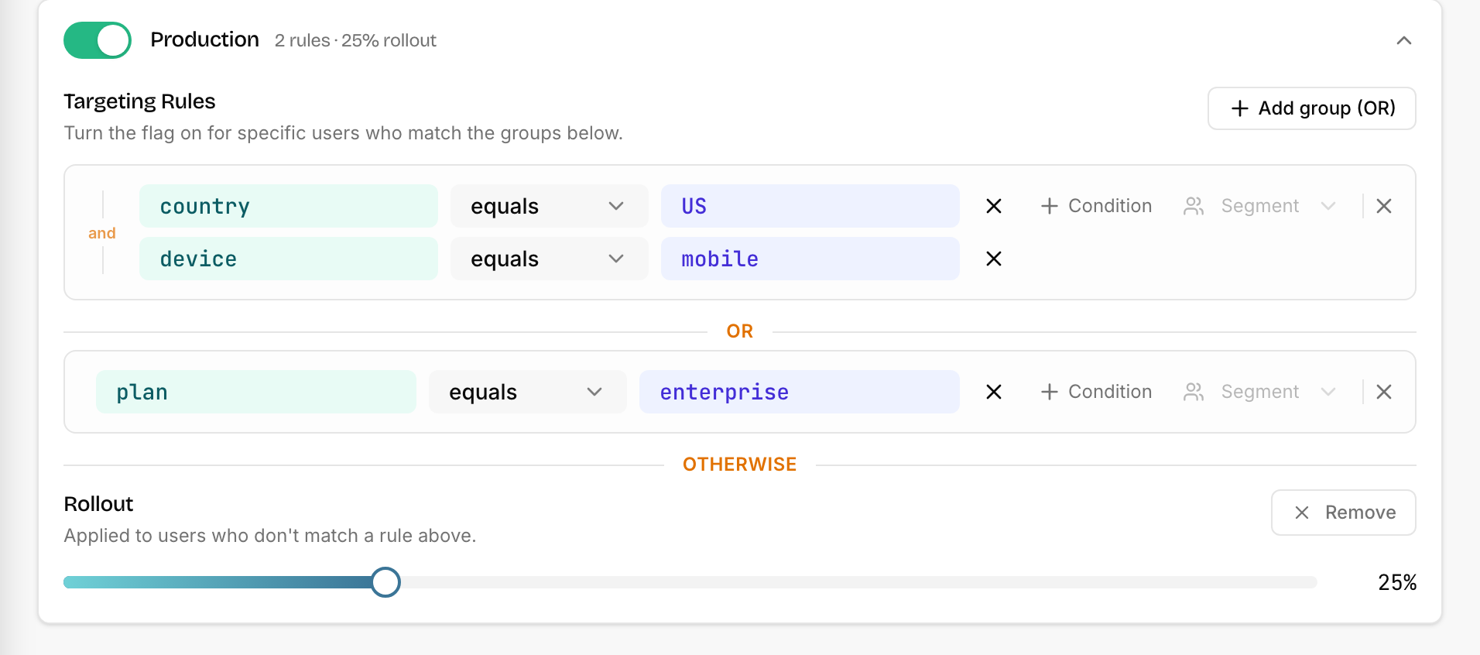
Task: Click the Remove rollout button
Action: coord(1343,513)
